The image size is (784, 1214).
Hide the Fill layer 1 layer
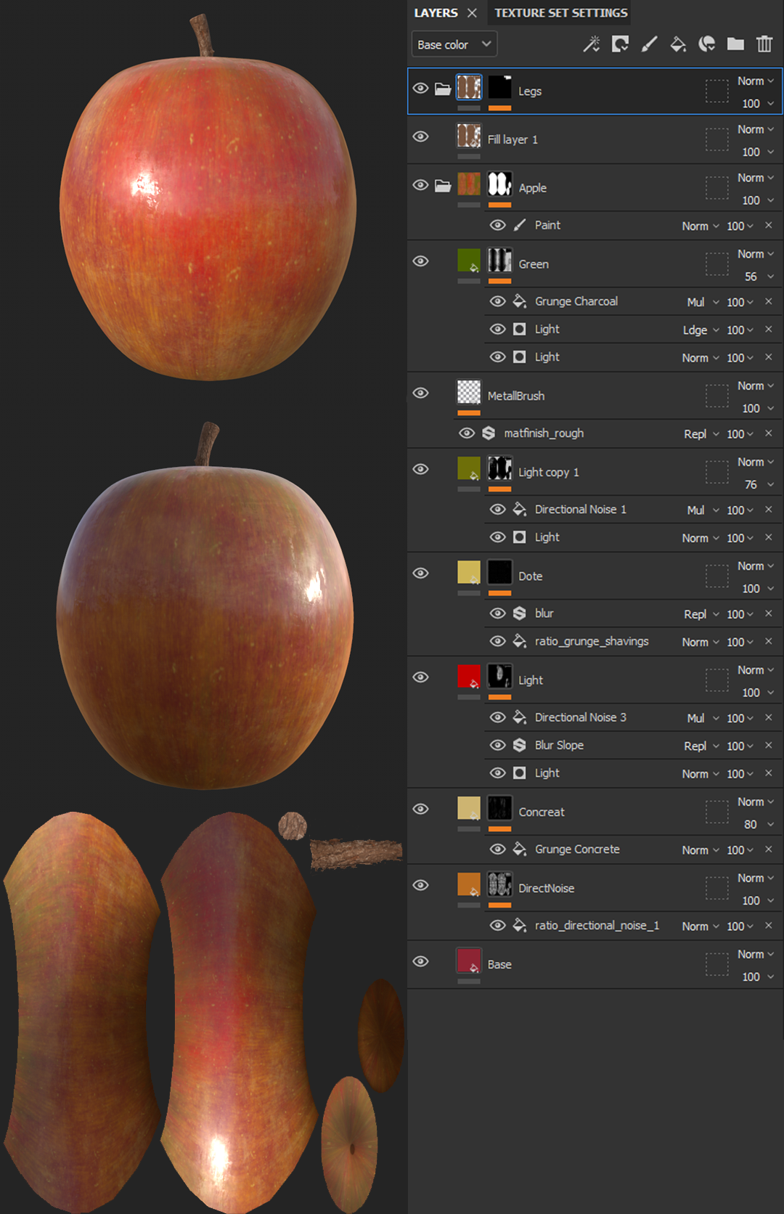[420, 137]
